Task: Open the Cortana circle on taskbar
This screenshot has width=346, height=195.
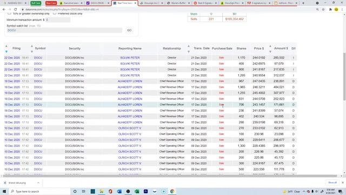Action: 75,191
